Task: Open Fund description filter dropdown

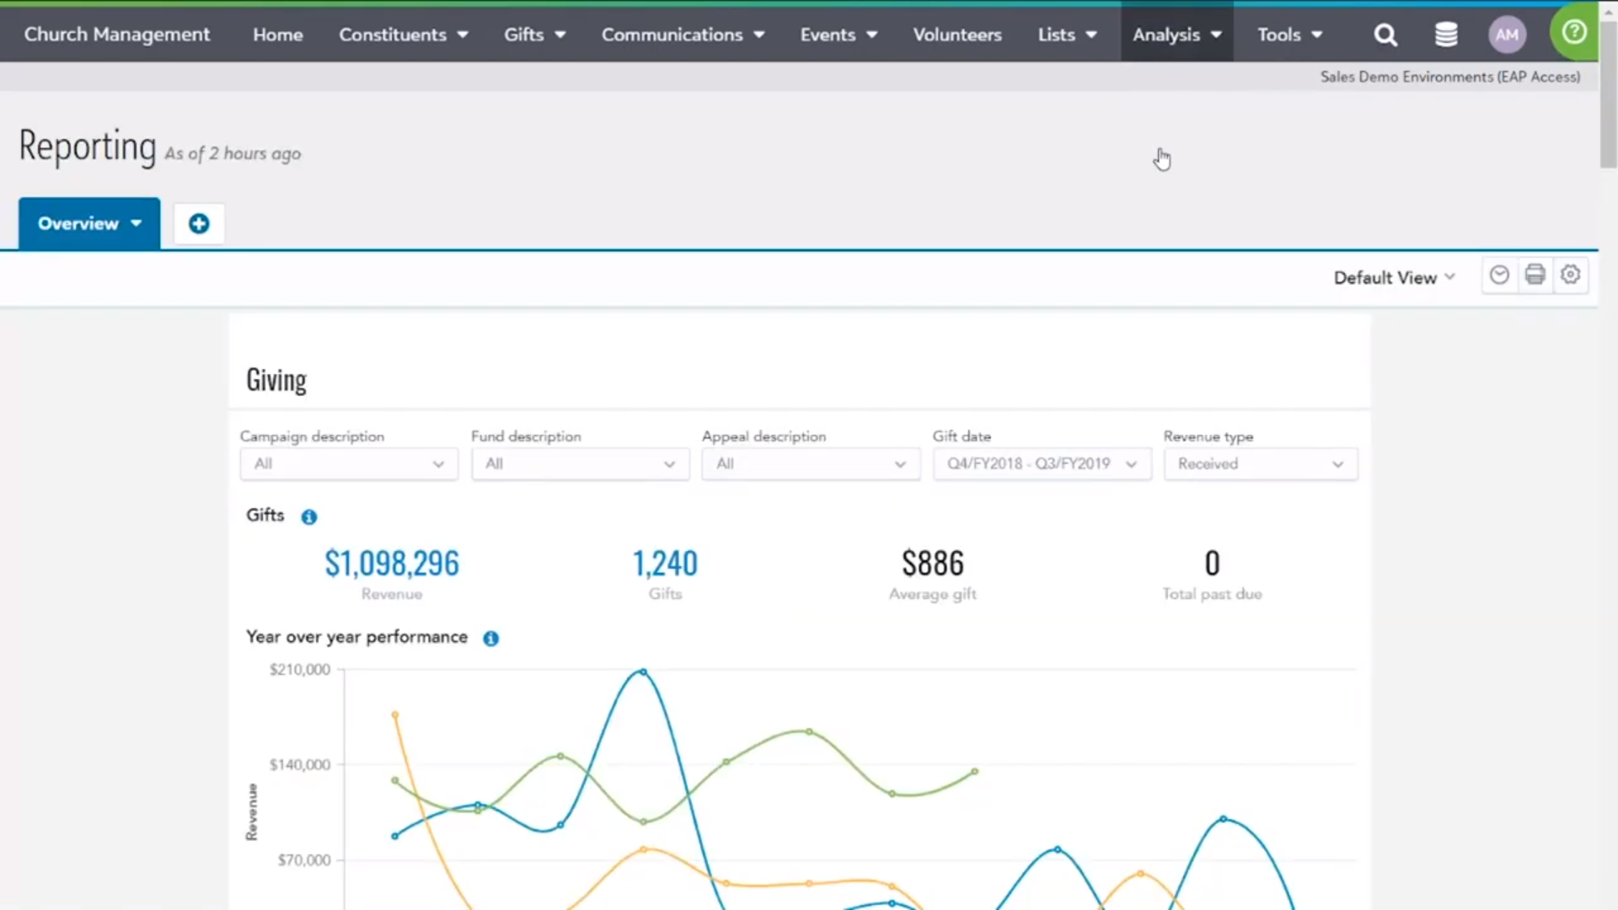Action: [x=581, y=463]
